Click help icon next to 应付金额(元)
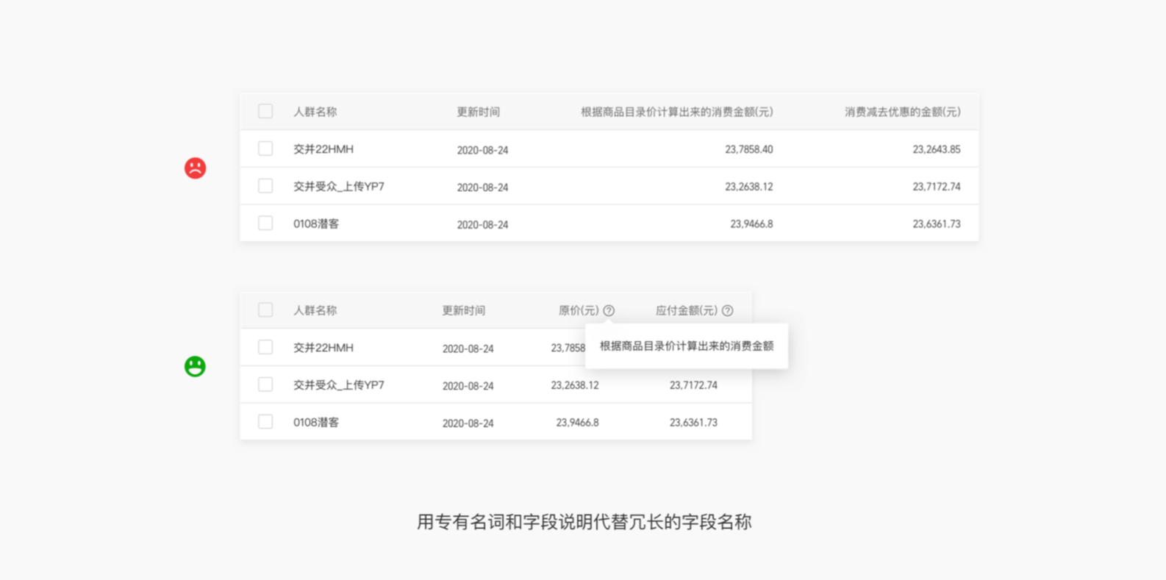This screenshot has width=1166, height=580. (727, 311)
